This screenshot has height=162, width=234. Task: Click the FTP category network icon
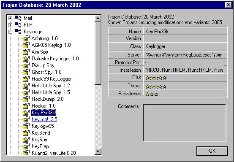(18, 25)
